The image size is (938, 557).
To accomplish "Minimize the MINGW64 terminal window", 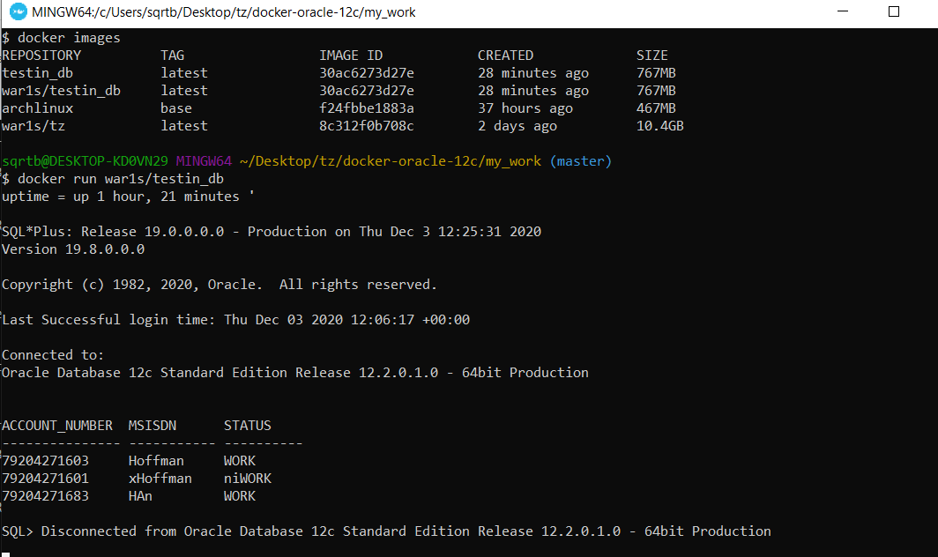I will tap(843, 11).
